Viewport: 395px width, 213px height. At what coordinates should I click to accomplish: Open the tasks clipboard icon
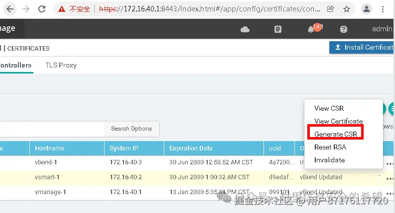pos(278,29)
